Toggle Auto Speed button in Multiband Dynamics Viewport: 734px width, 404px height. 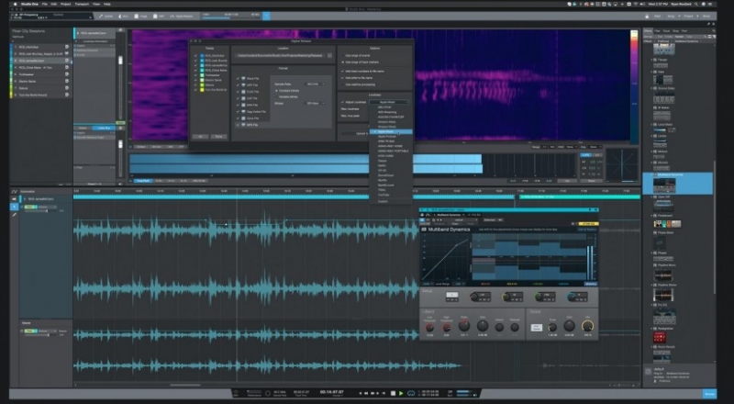coord(536,328)
